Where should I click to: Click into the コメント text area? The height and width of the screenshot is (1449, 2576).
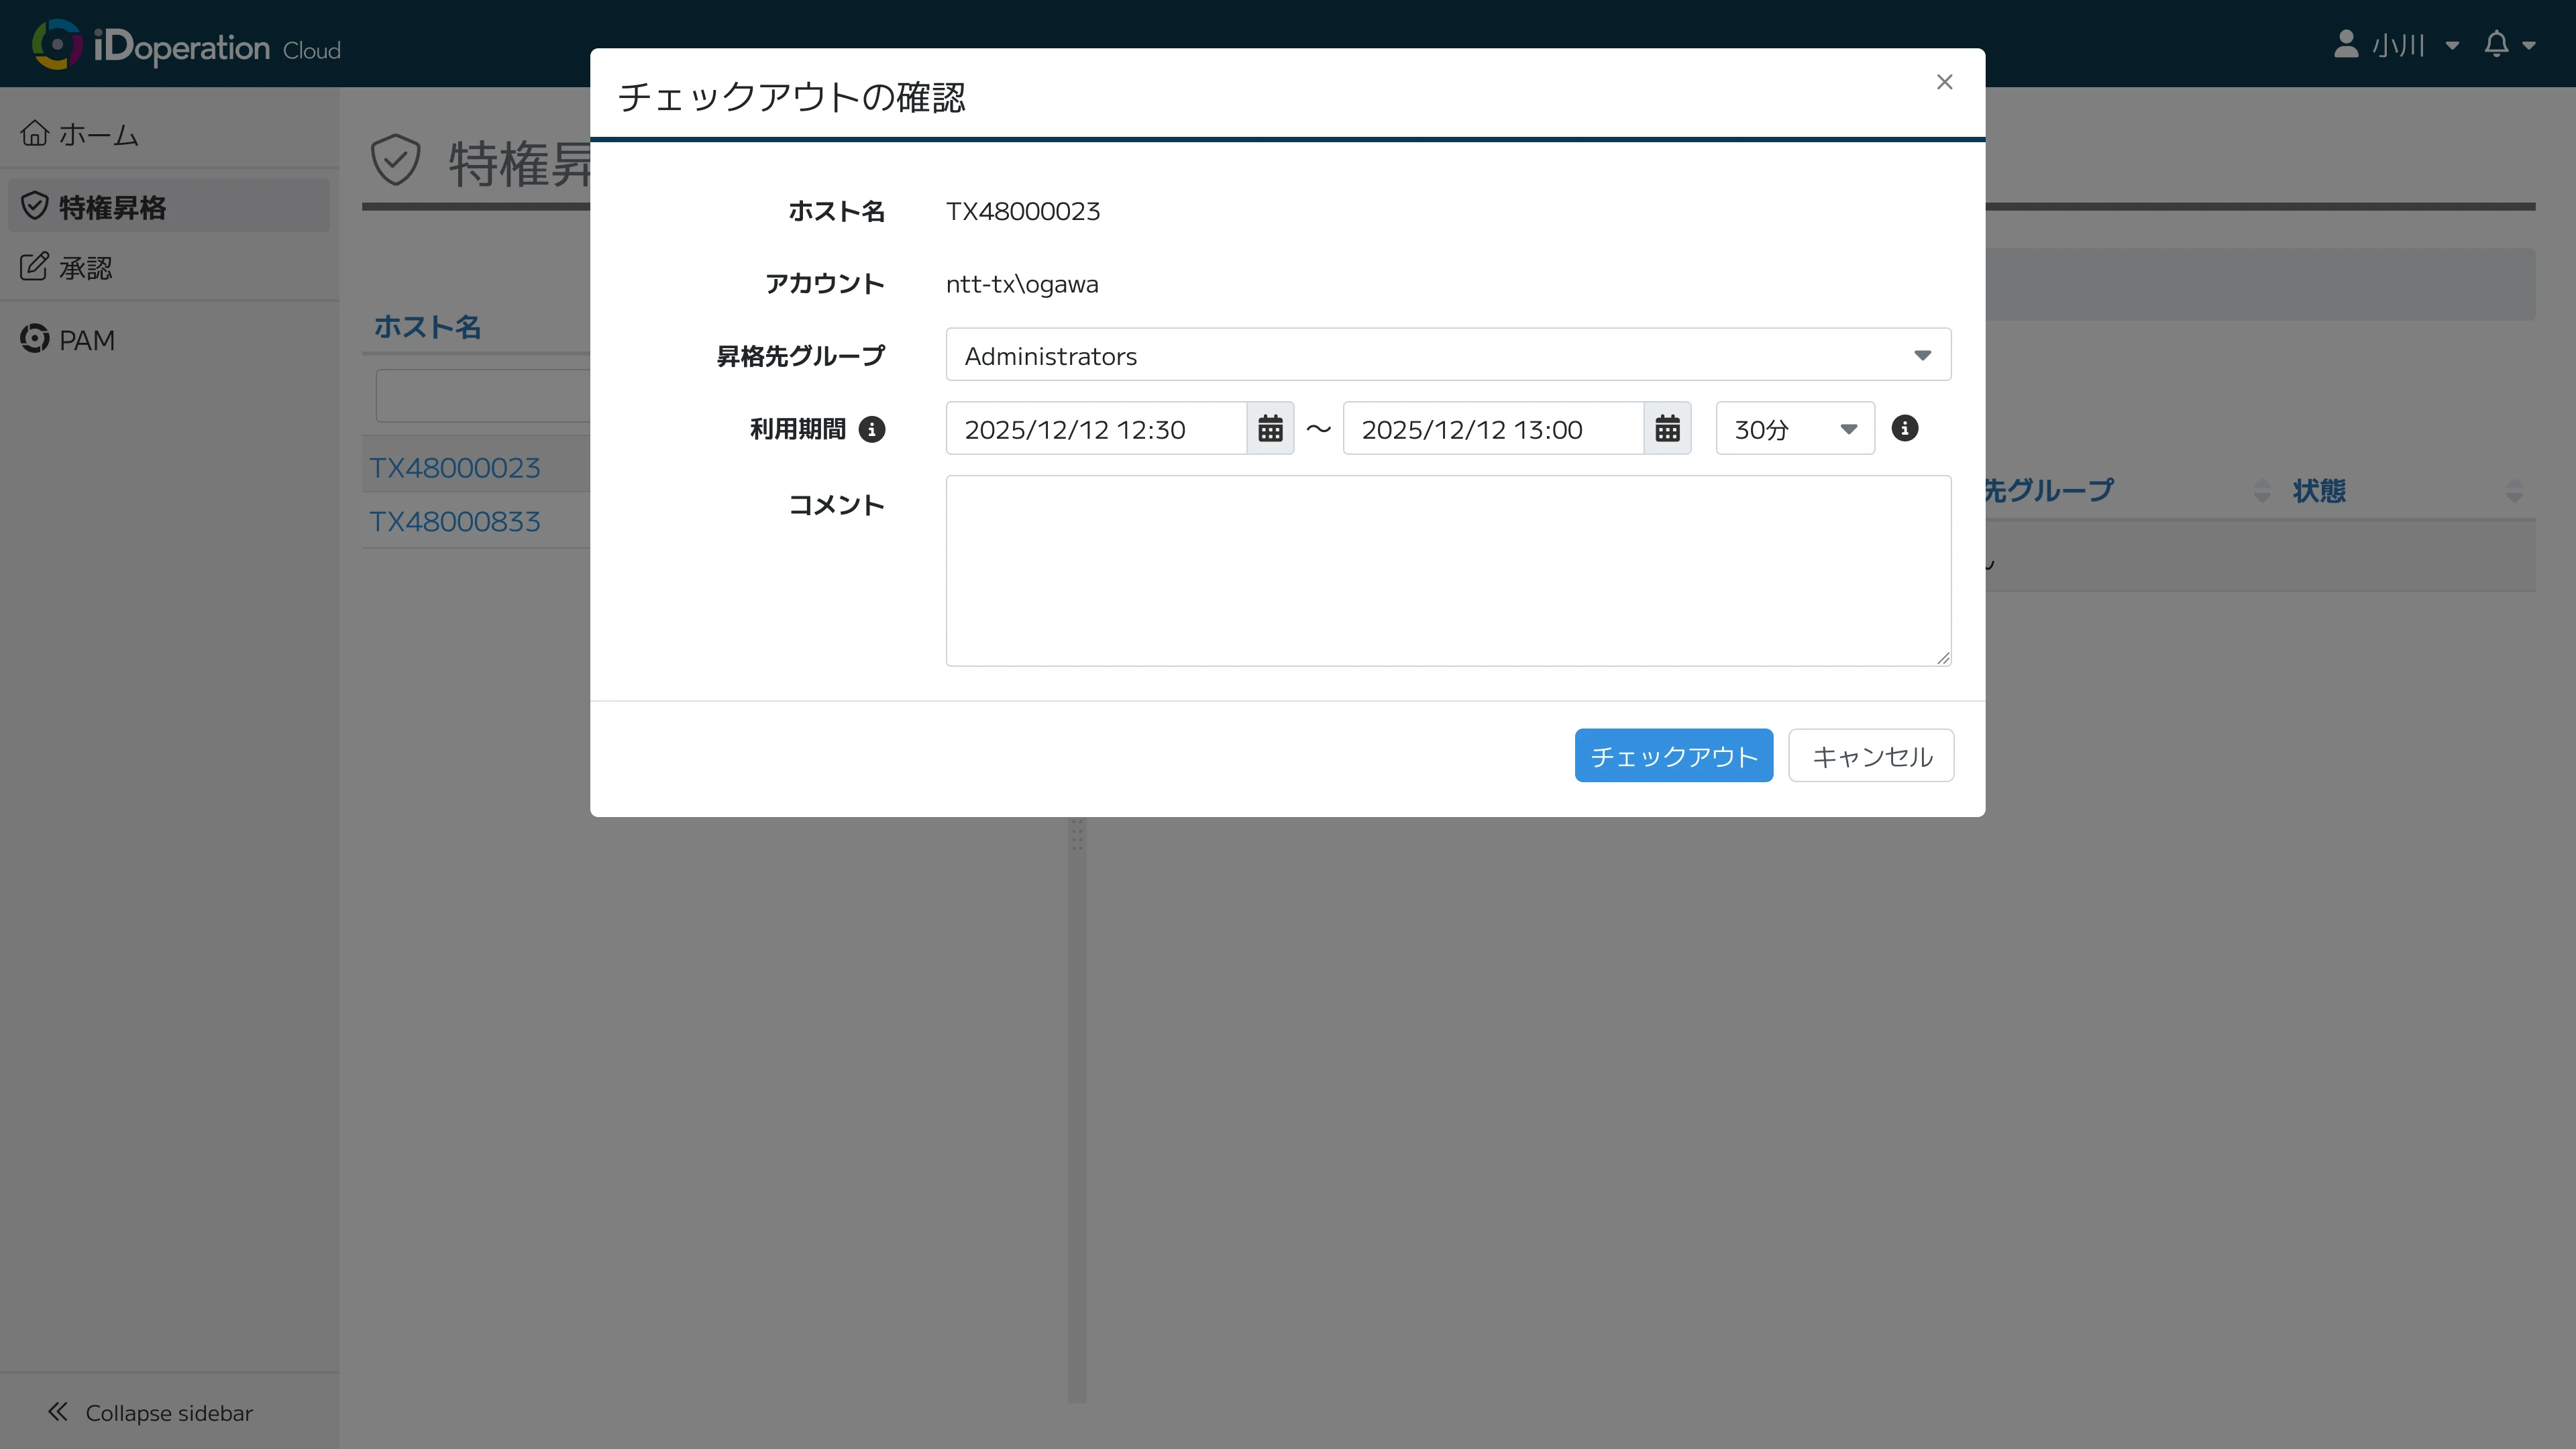point(1447,570)
